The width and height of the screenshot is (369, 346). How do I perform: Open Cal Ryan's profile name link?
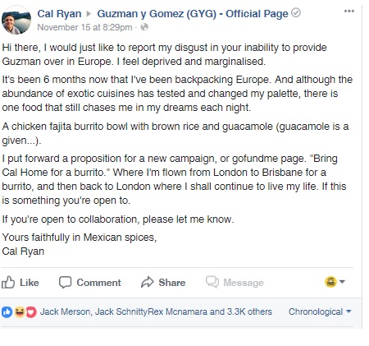pyautogui.click(x=59, y=14)
